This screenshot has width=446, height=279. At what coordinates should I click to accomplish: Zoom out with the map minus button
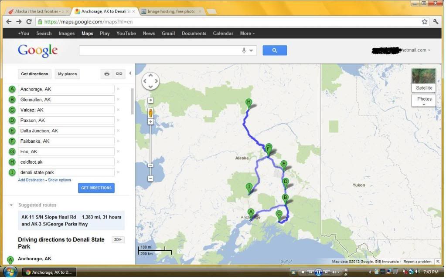[x=150, y=178]
